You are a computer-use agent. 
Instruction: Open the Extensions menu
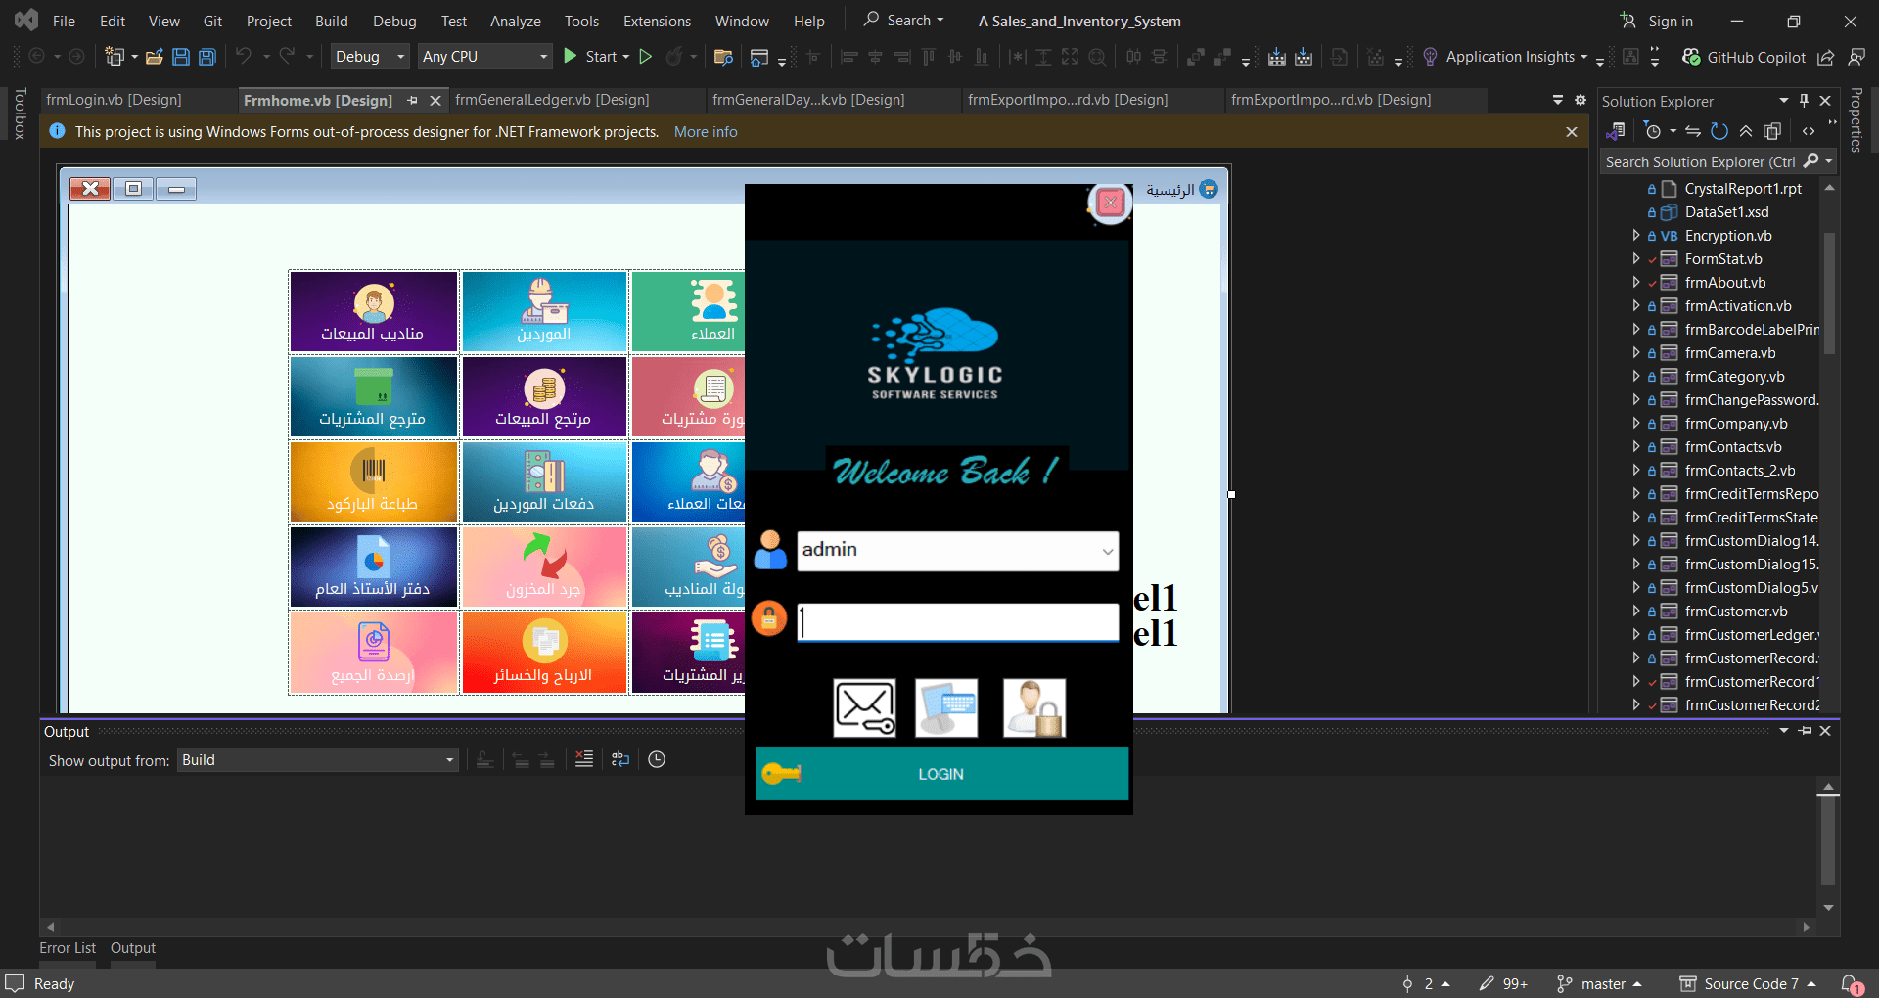coord(657,21)
